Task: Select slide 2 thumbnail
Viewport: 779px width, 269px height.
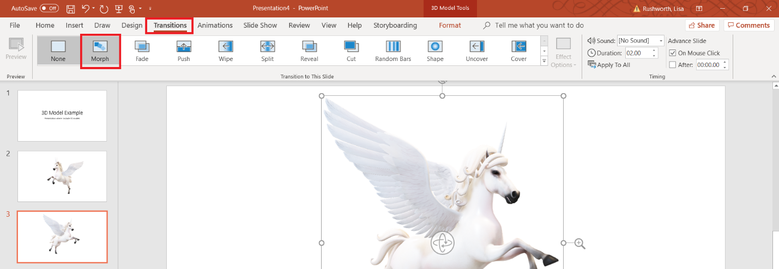Action: [x=62, y=176]
